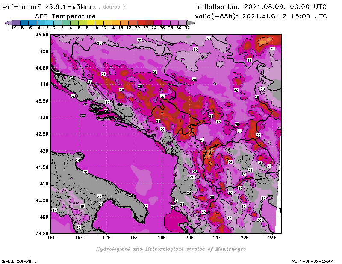This screenshot has width=342, height=264.
Task: Pick the red legend swatch between 20 and 22
Action: (x=141, y=23)
